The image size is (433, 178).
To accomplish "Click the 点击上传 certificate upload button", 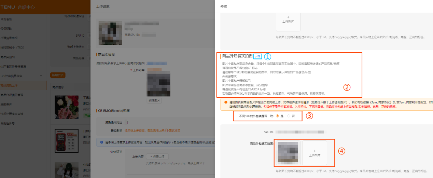I will click(x=157, y=156).
